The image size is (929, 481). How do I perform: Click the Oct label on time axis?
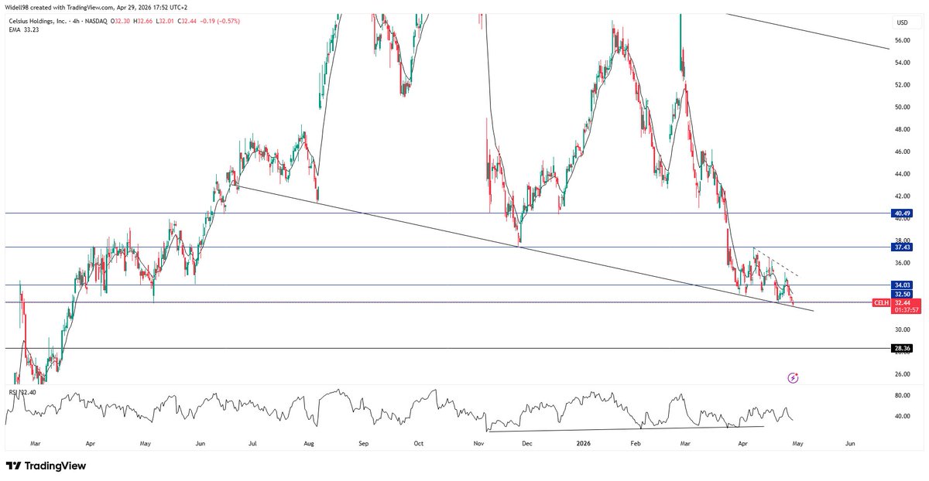pos(419,445)
